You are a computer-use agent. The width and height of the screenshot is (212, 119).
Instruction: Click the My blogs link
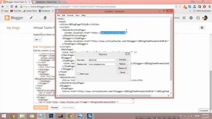pos(13,28)
